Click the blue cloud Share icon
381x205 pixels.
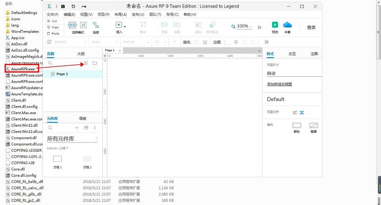[x=287, y=25]
